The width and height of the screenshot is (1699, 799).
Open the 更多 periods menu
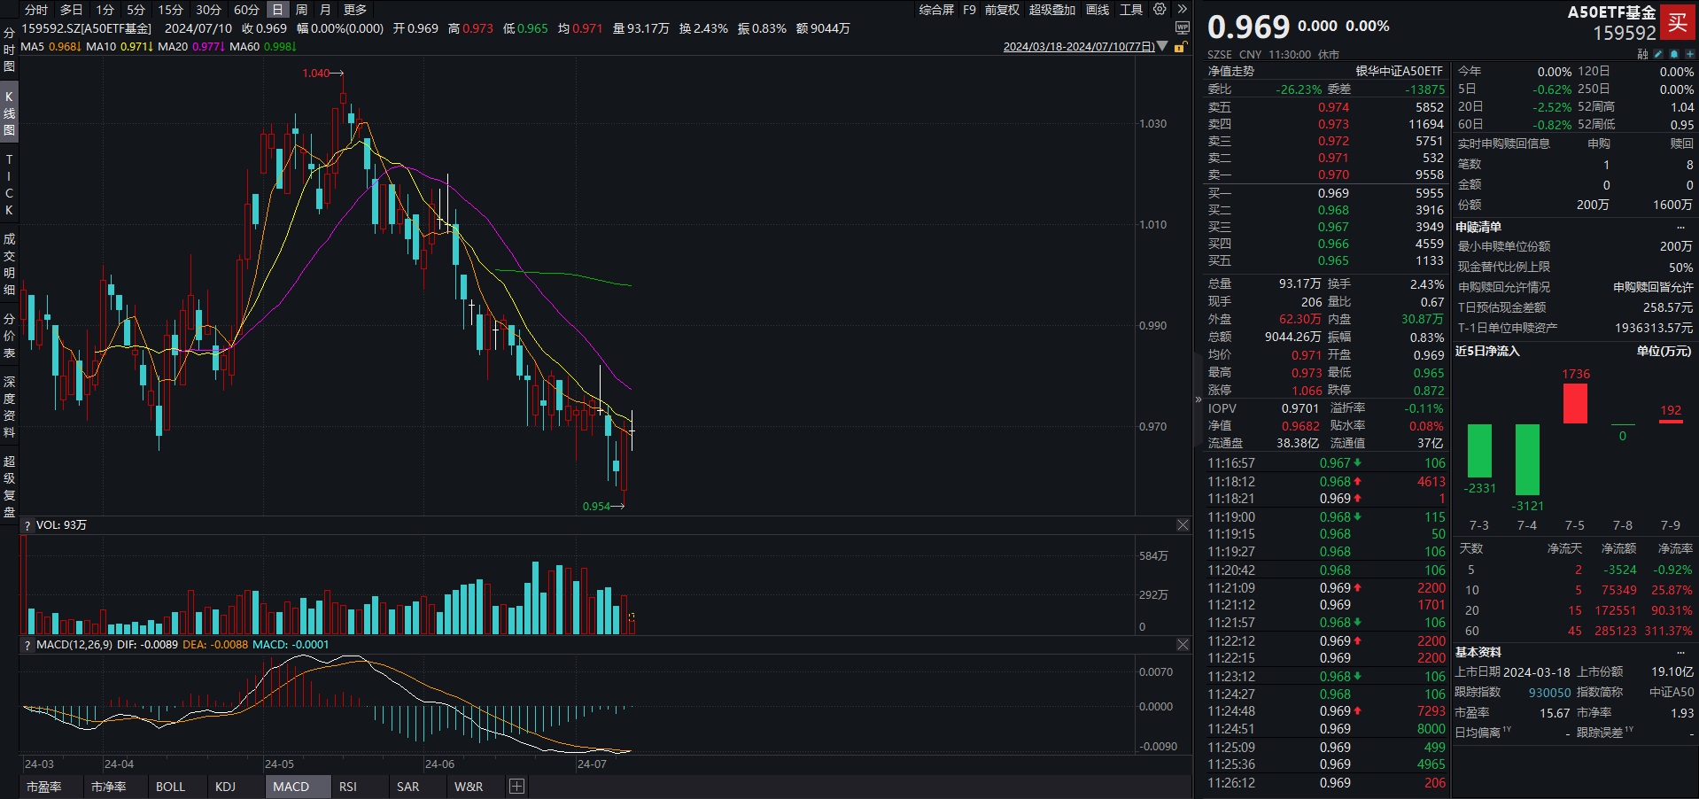(355, 10)
